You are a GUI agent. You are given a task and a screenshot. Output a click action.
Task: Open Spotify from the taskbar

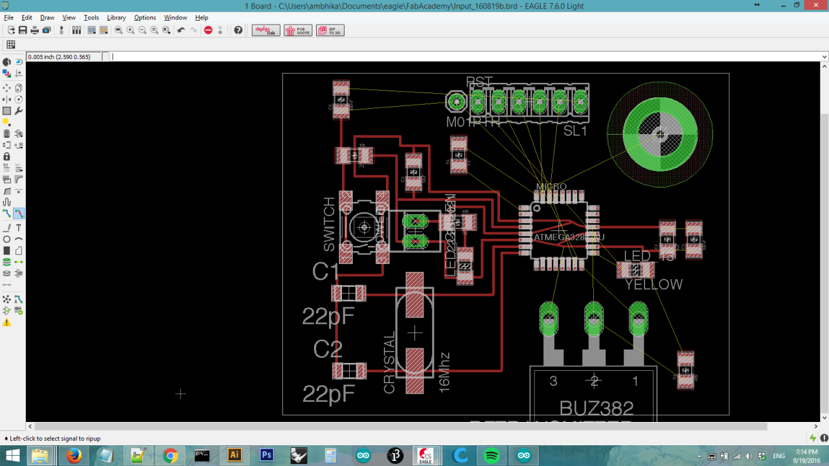(x=492, y=456)
